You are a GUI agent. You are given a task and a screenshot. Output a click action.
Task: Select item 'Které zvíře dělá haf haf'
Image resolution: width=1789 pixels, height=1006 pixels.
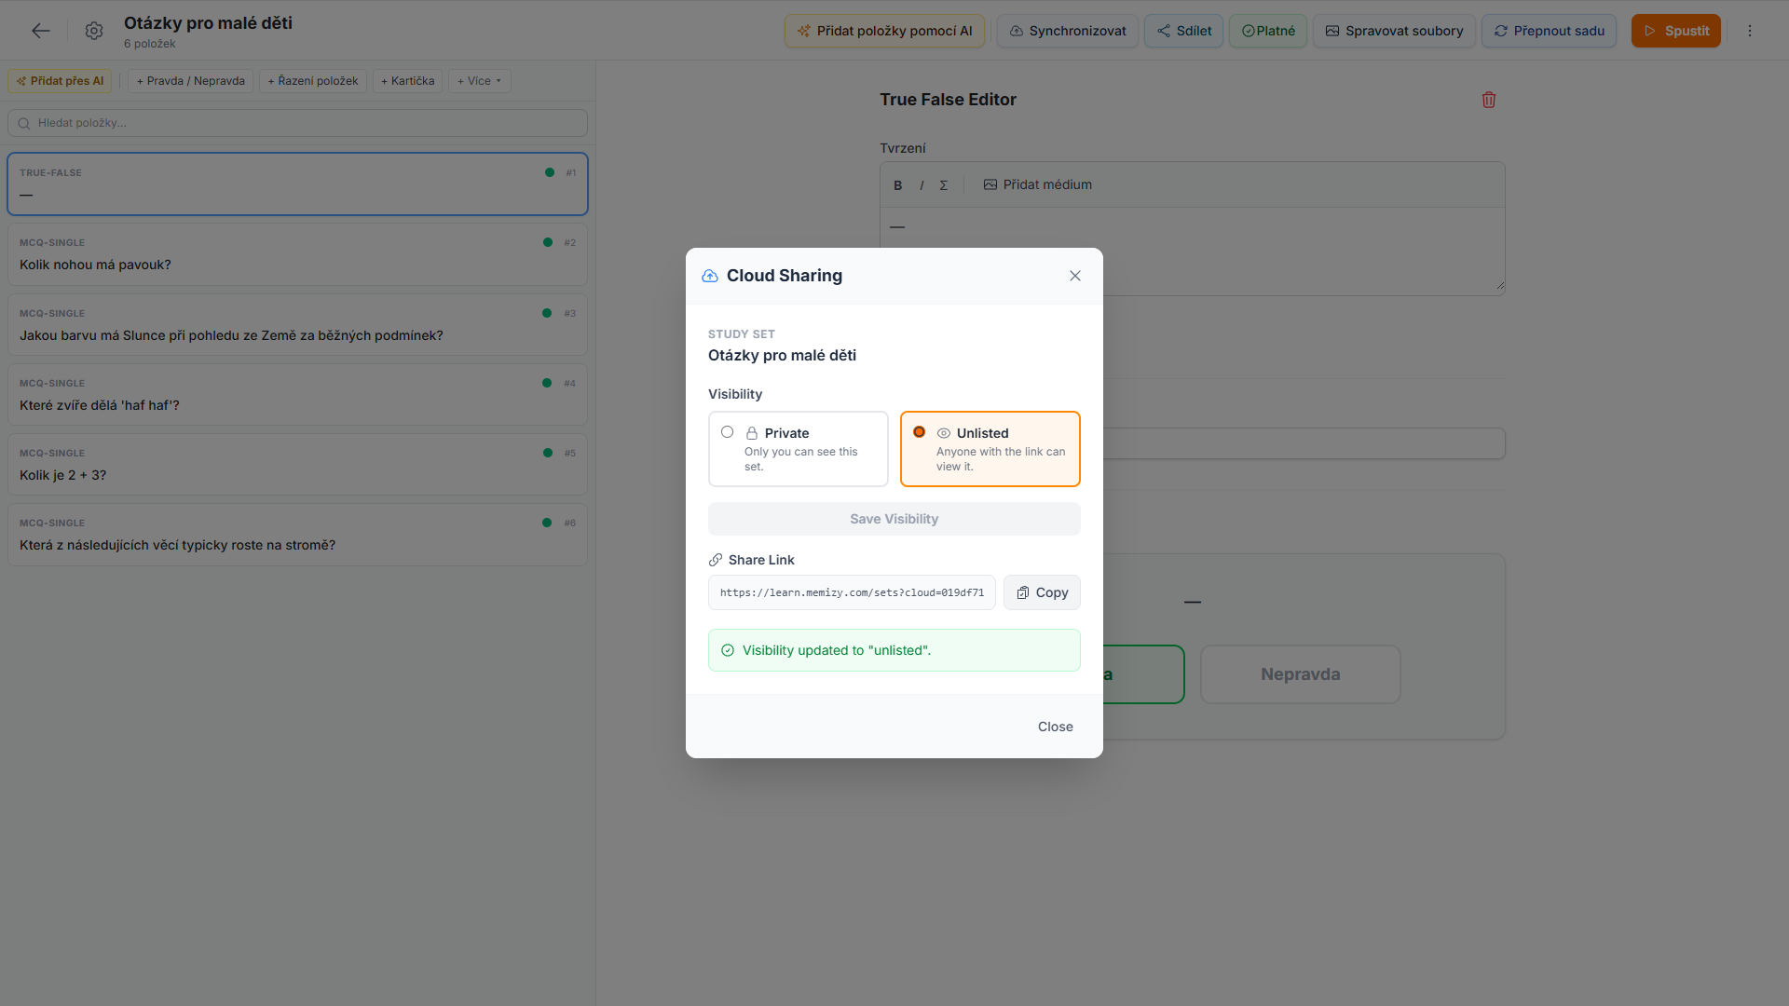tap(297, 395)
